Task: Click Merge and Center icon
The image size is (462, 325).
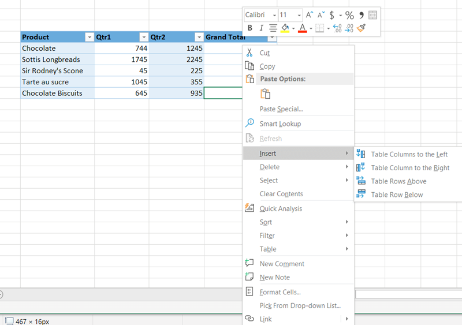Action: (x=372, y=15)
